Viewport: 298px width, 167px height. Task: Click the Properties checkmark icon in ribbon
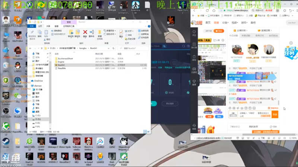point(121,32)
